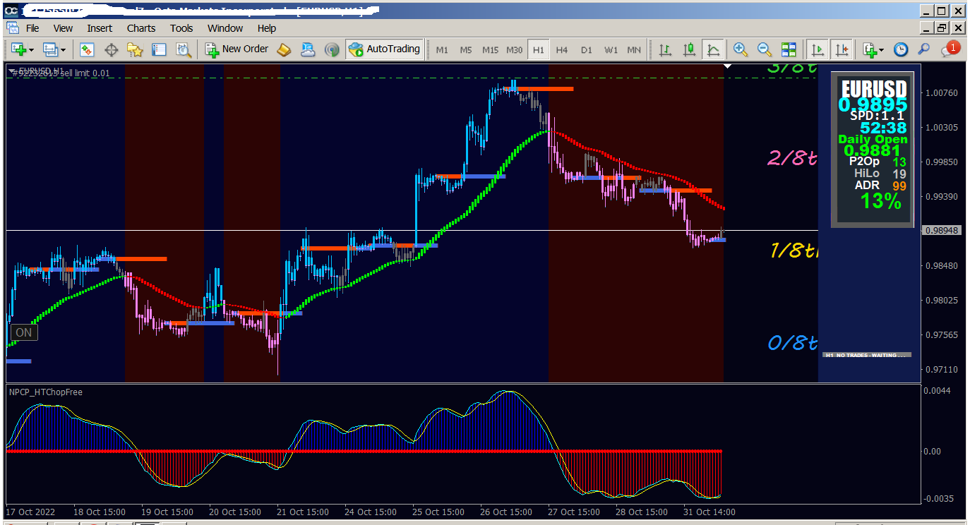Image resolution: width=970 pixels, height=525 pixels.
Task: Expand the Profiles dropdown arrow
Action: coord(63,50)
